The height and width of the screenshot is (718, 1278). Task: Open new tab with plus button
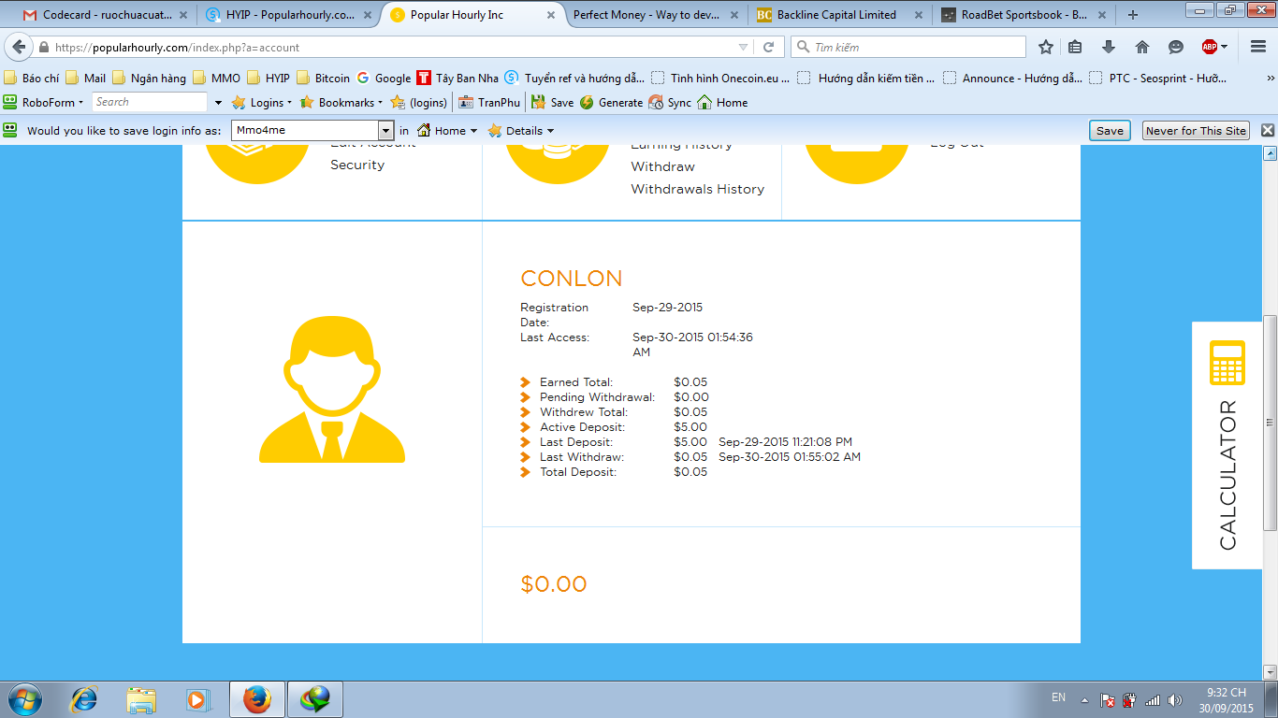point(1133,15)
